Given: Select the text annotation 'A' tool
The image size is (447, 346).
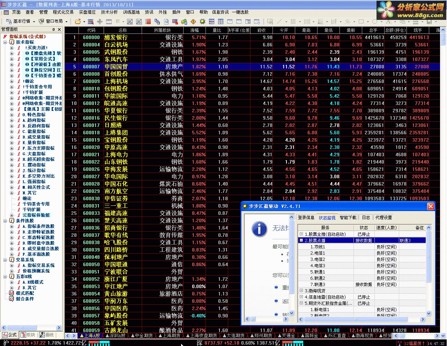Looking at the screenshot, I should [x=388, y=22].
